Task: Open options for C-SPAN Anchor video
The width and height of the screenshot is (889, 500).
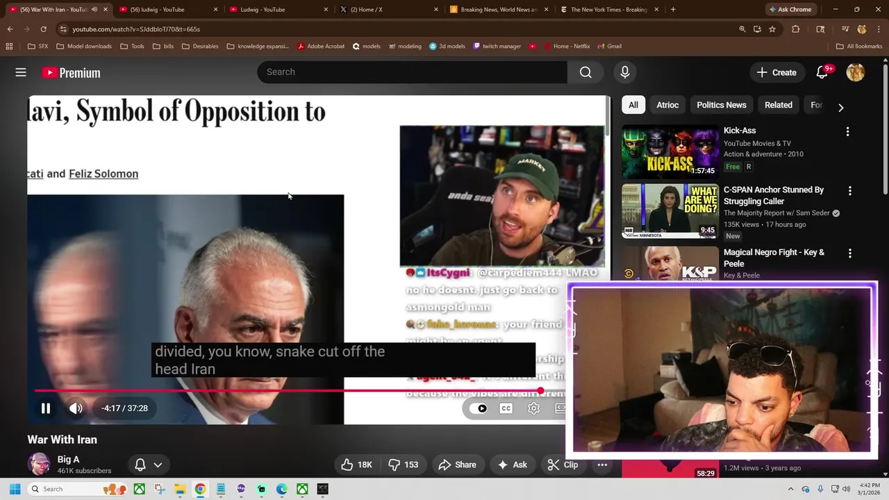Action: point(850,190)
